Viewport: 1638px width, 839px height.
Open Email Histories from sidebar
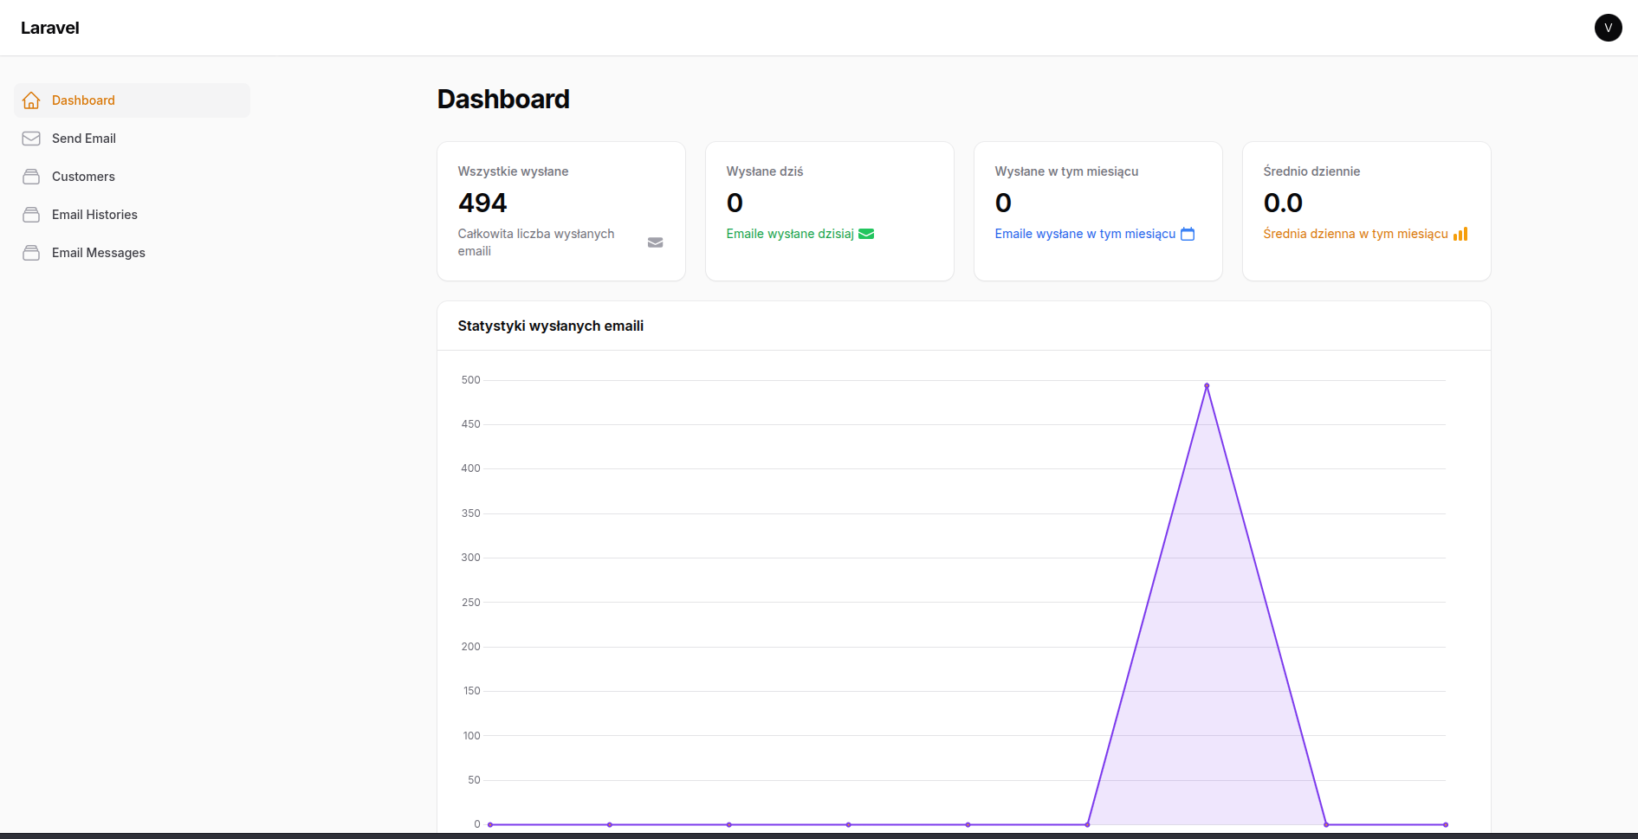[94, 215]
